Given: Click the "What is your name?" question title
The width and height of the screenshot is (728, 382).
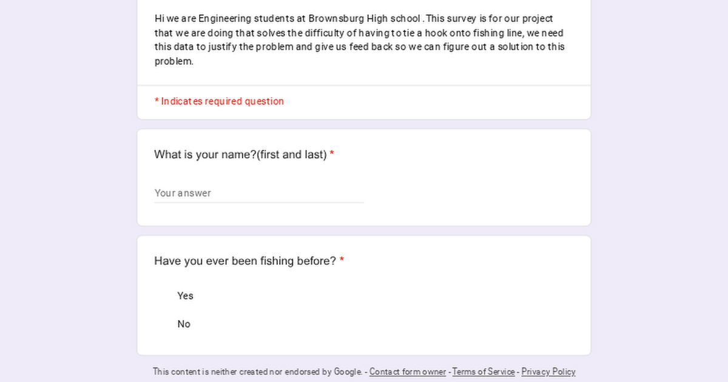Looking at the screenshot, I should [205, 155].
